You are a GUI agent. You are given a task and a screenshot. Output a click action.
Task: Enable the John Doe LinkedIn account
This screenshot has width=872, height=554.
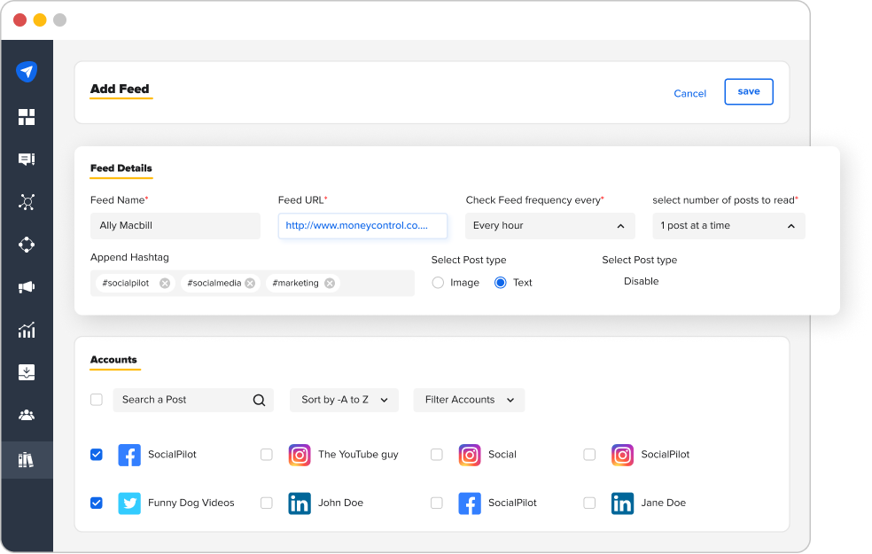tap(266, 503)
